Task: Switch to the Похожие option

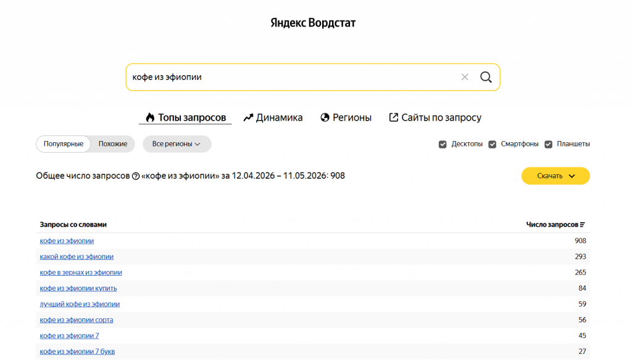Action: click(113, 144)
